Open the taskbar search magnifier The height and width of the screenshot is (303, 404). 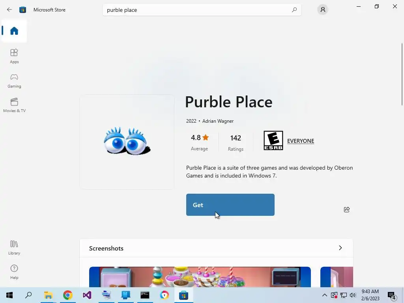pos(28,295)
